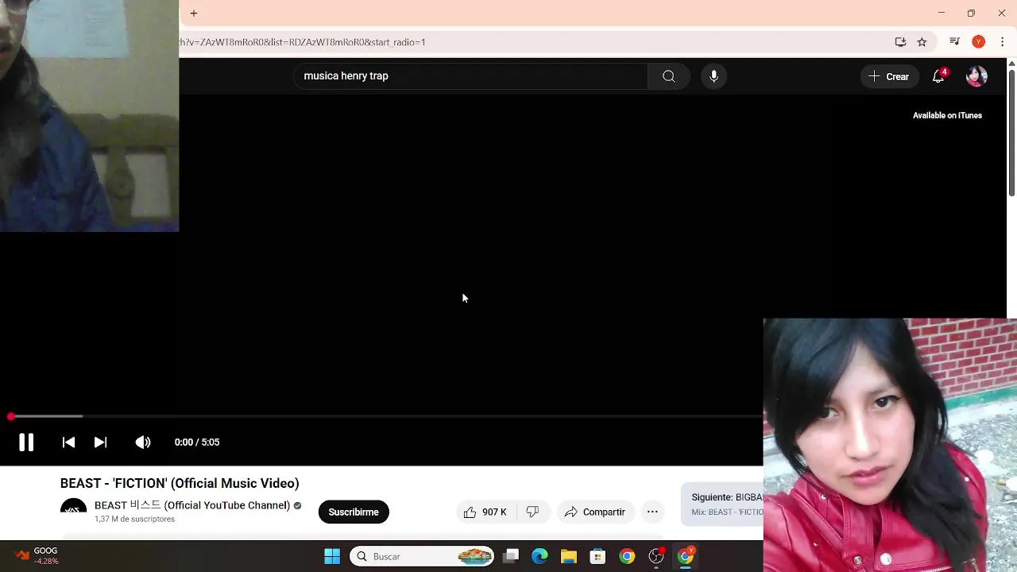
Task: Skip to the next video
Action: [x=100, y=443]
